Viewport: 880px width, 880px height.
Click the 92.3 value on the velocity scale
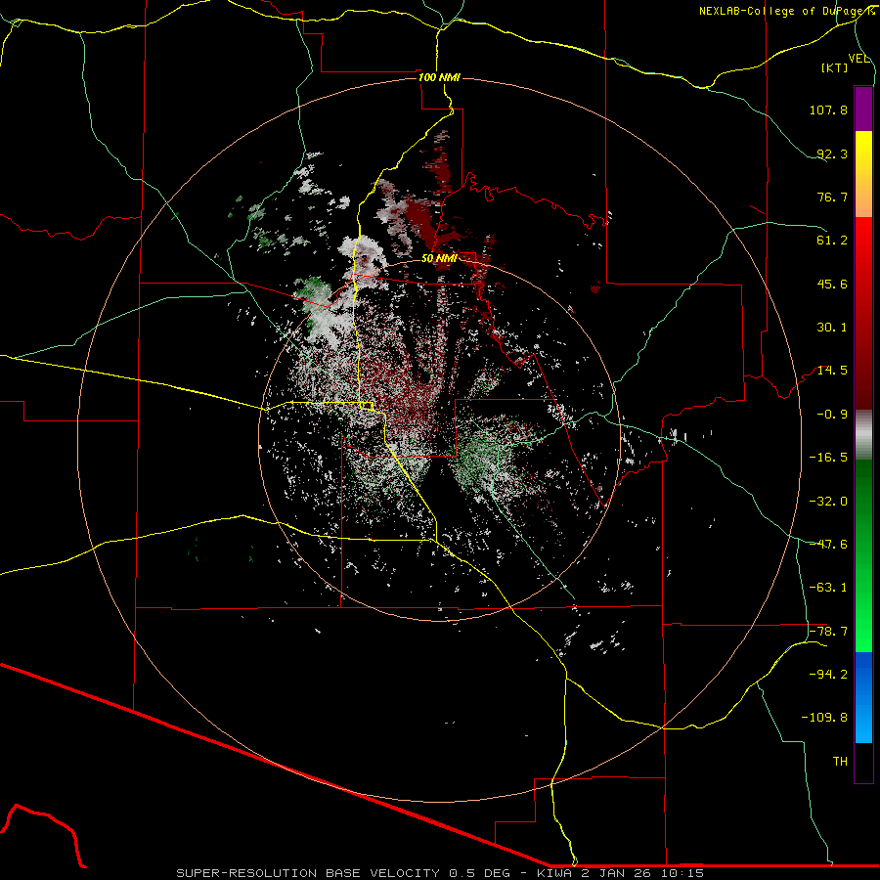(832, 154)
